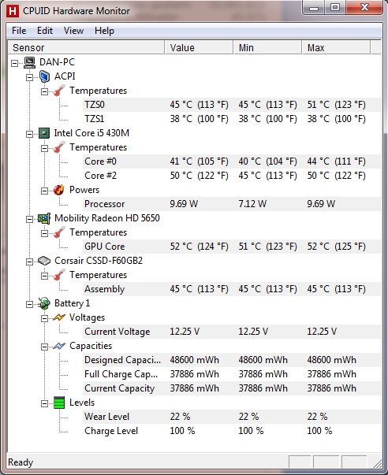
Task: Select the Core #2 temperature row
Action: click(x=232, y=176)
